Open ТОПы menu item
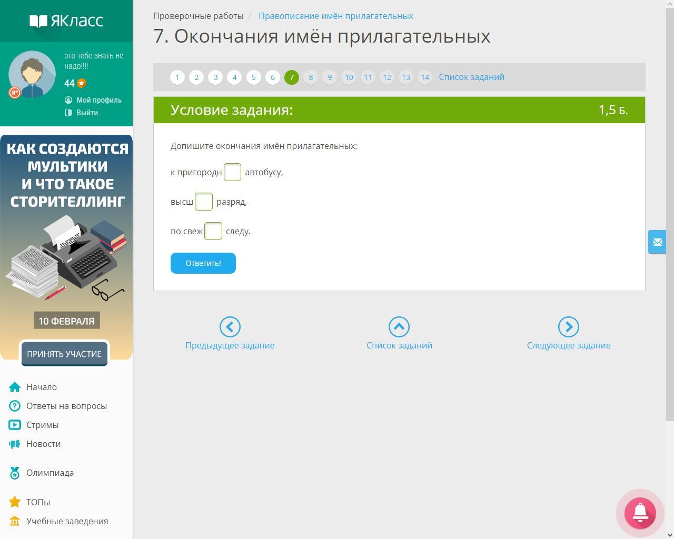The image size is (674, 539). 38,502
